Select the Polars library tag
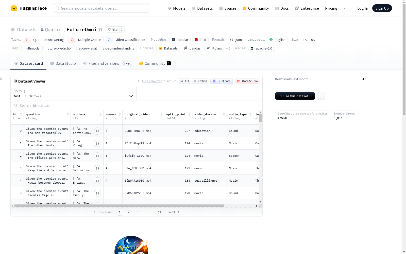 click(x=214, y=48)
